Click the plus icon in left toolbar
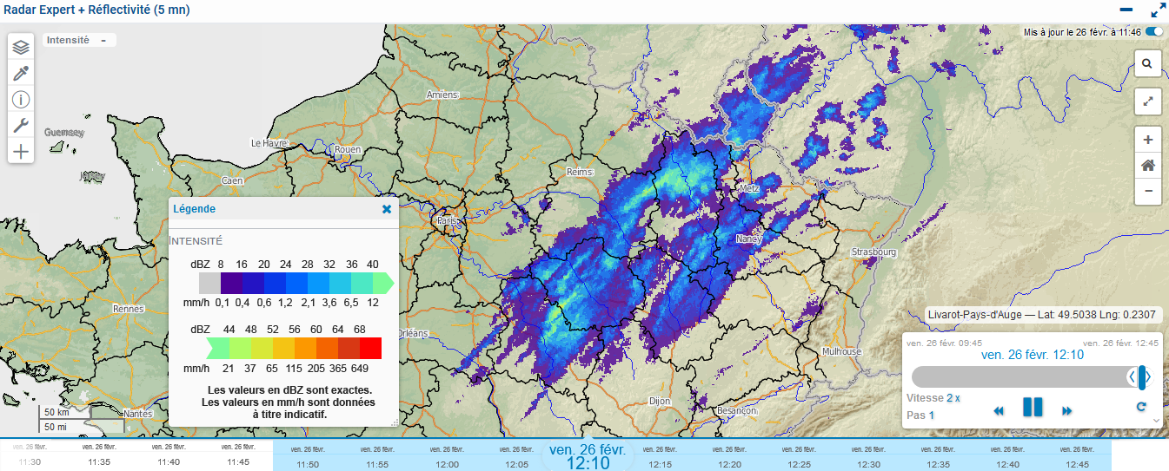The height and width of the screenshot is (471, 1169). (21, 152)
